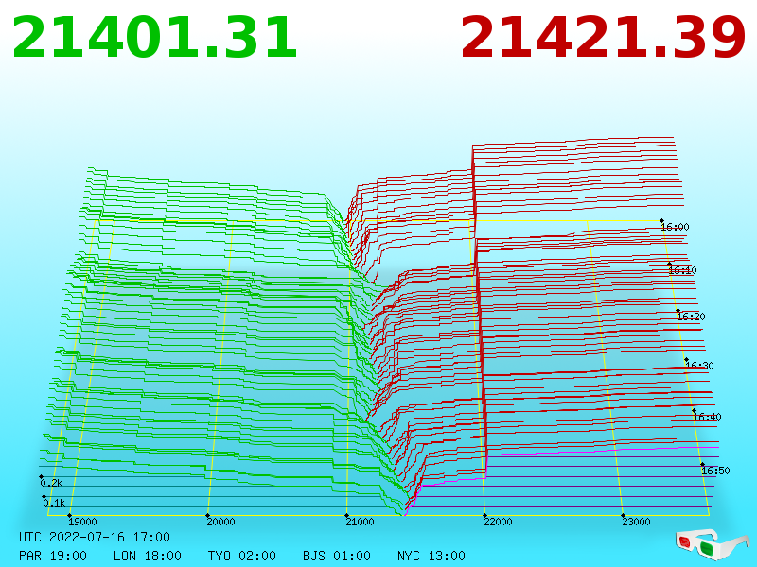Click the red ask price 21421.39
757x567 pixels.
pyautogui.click(x=603, y=38)
